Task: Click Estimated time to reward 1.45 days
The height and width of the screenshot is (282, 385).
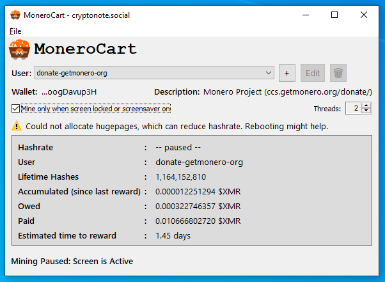Action: pos(173,235)
